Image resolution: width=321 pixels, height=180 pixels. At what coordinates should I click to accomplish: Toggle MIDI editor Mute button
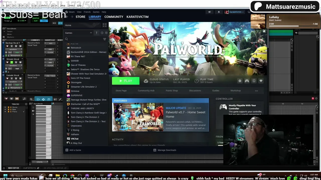(17, 99)
